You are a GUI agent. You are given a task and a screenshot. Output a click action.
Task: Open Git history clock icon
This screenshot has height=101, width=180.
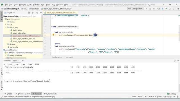(x=170, y=9)
